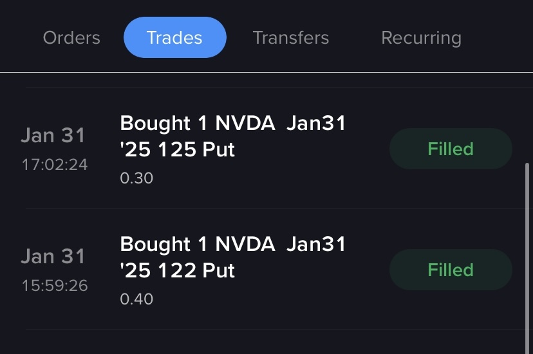Go to the Recurring tab
Image resolution: width=533 pixels, height=354 pixels.
tap(421, 38)
